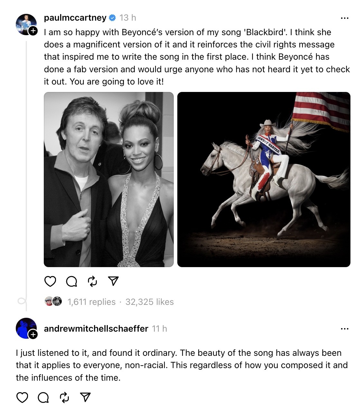View the 1,611 replies
Viewport: 363px width, 411px height.
pos(91,302)
